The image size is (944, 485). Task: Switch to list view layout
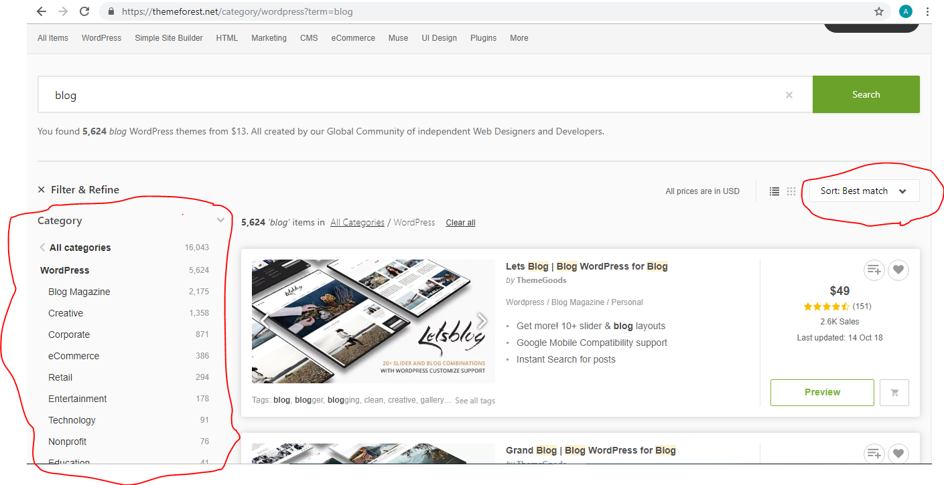774,191
